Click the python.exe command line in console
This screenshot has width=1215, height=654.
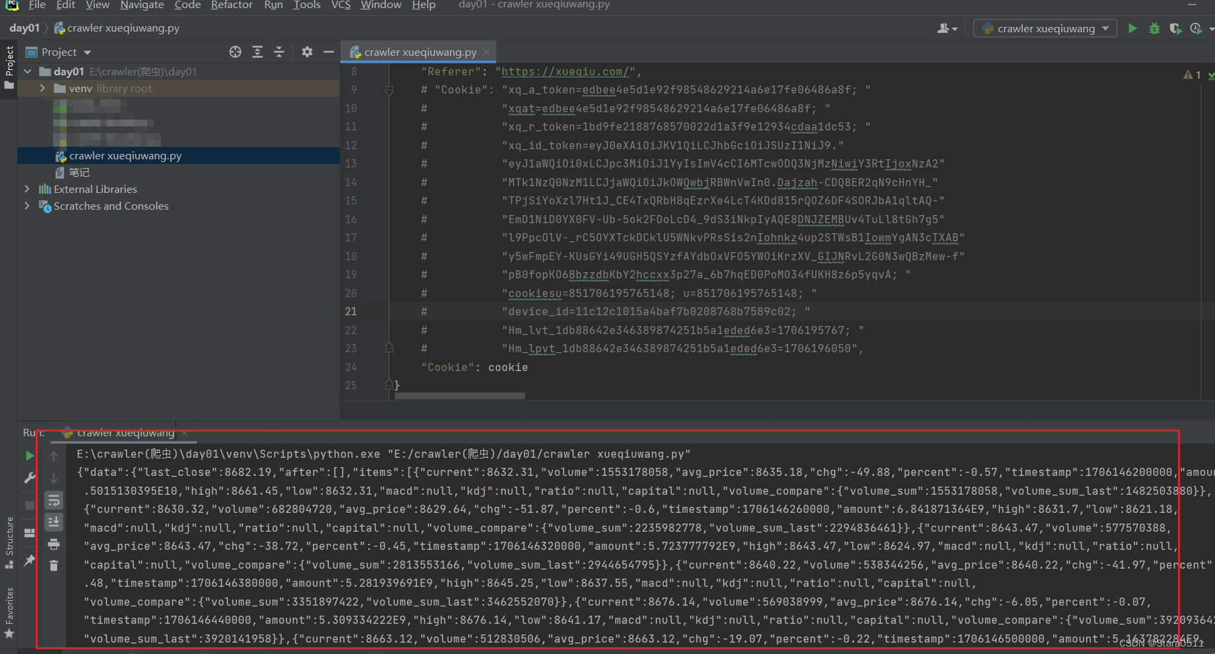pos(383,454)
